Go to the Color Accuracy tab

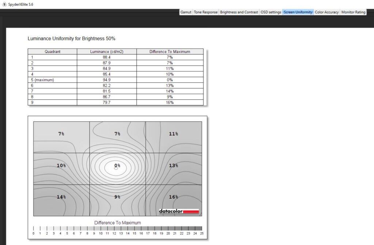tap(327, 12)
